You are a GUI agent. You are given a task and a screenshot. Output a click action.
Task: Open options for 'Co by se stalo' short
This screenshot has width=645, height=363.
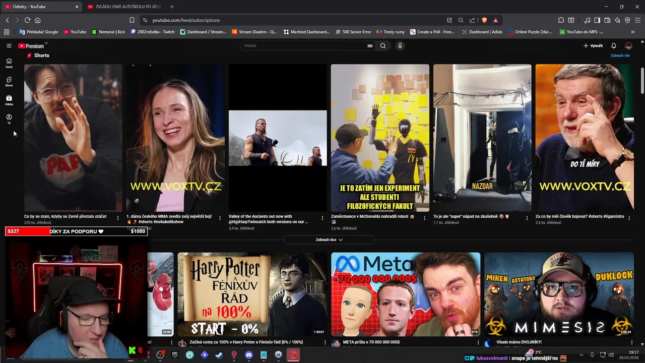(x=118, y=218)
